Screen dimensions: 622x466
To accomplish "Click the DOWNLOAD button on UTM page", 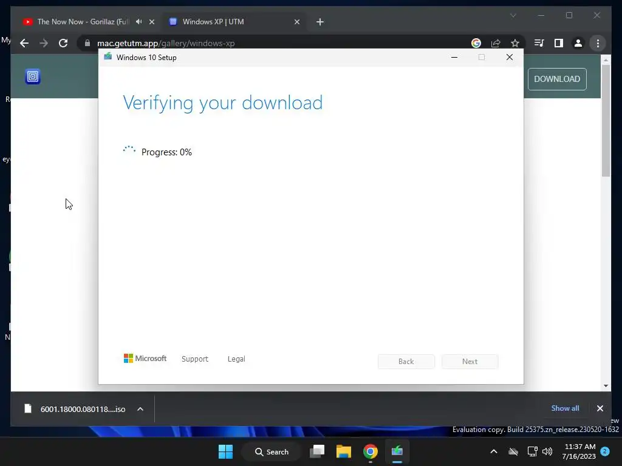I will click(557, 79).
